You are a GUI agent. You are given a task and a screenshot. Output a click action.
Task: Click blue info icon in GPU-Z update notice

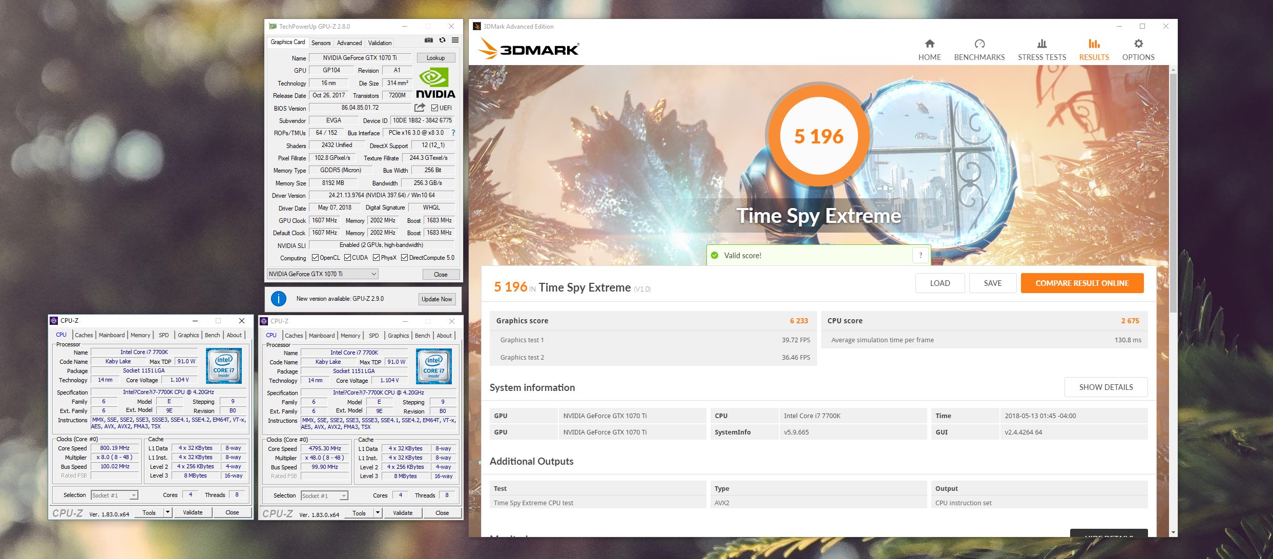pyautogui.click(x=278, y=299)
